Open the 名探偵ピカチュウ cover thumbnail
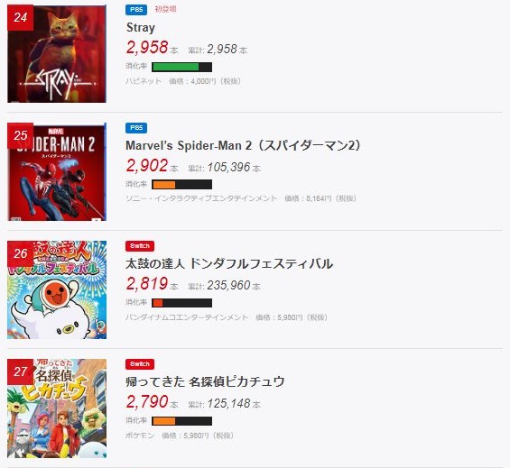The image size is (510, 468). tap(57, 408)
